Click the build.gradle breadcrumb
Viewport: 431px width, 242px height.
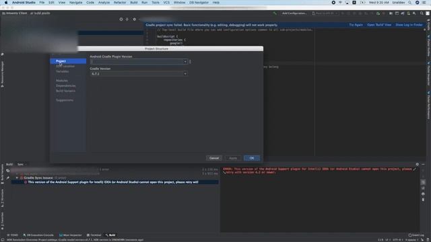[40, 13]
